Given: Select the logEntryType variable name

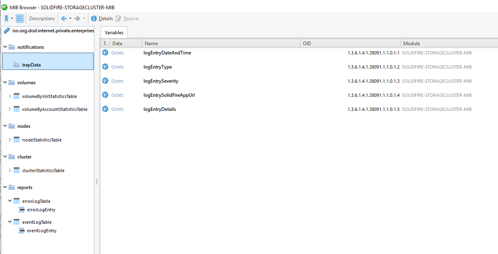Looking at the screenshot, I should pyautogui.click(x=158, y=67).
